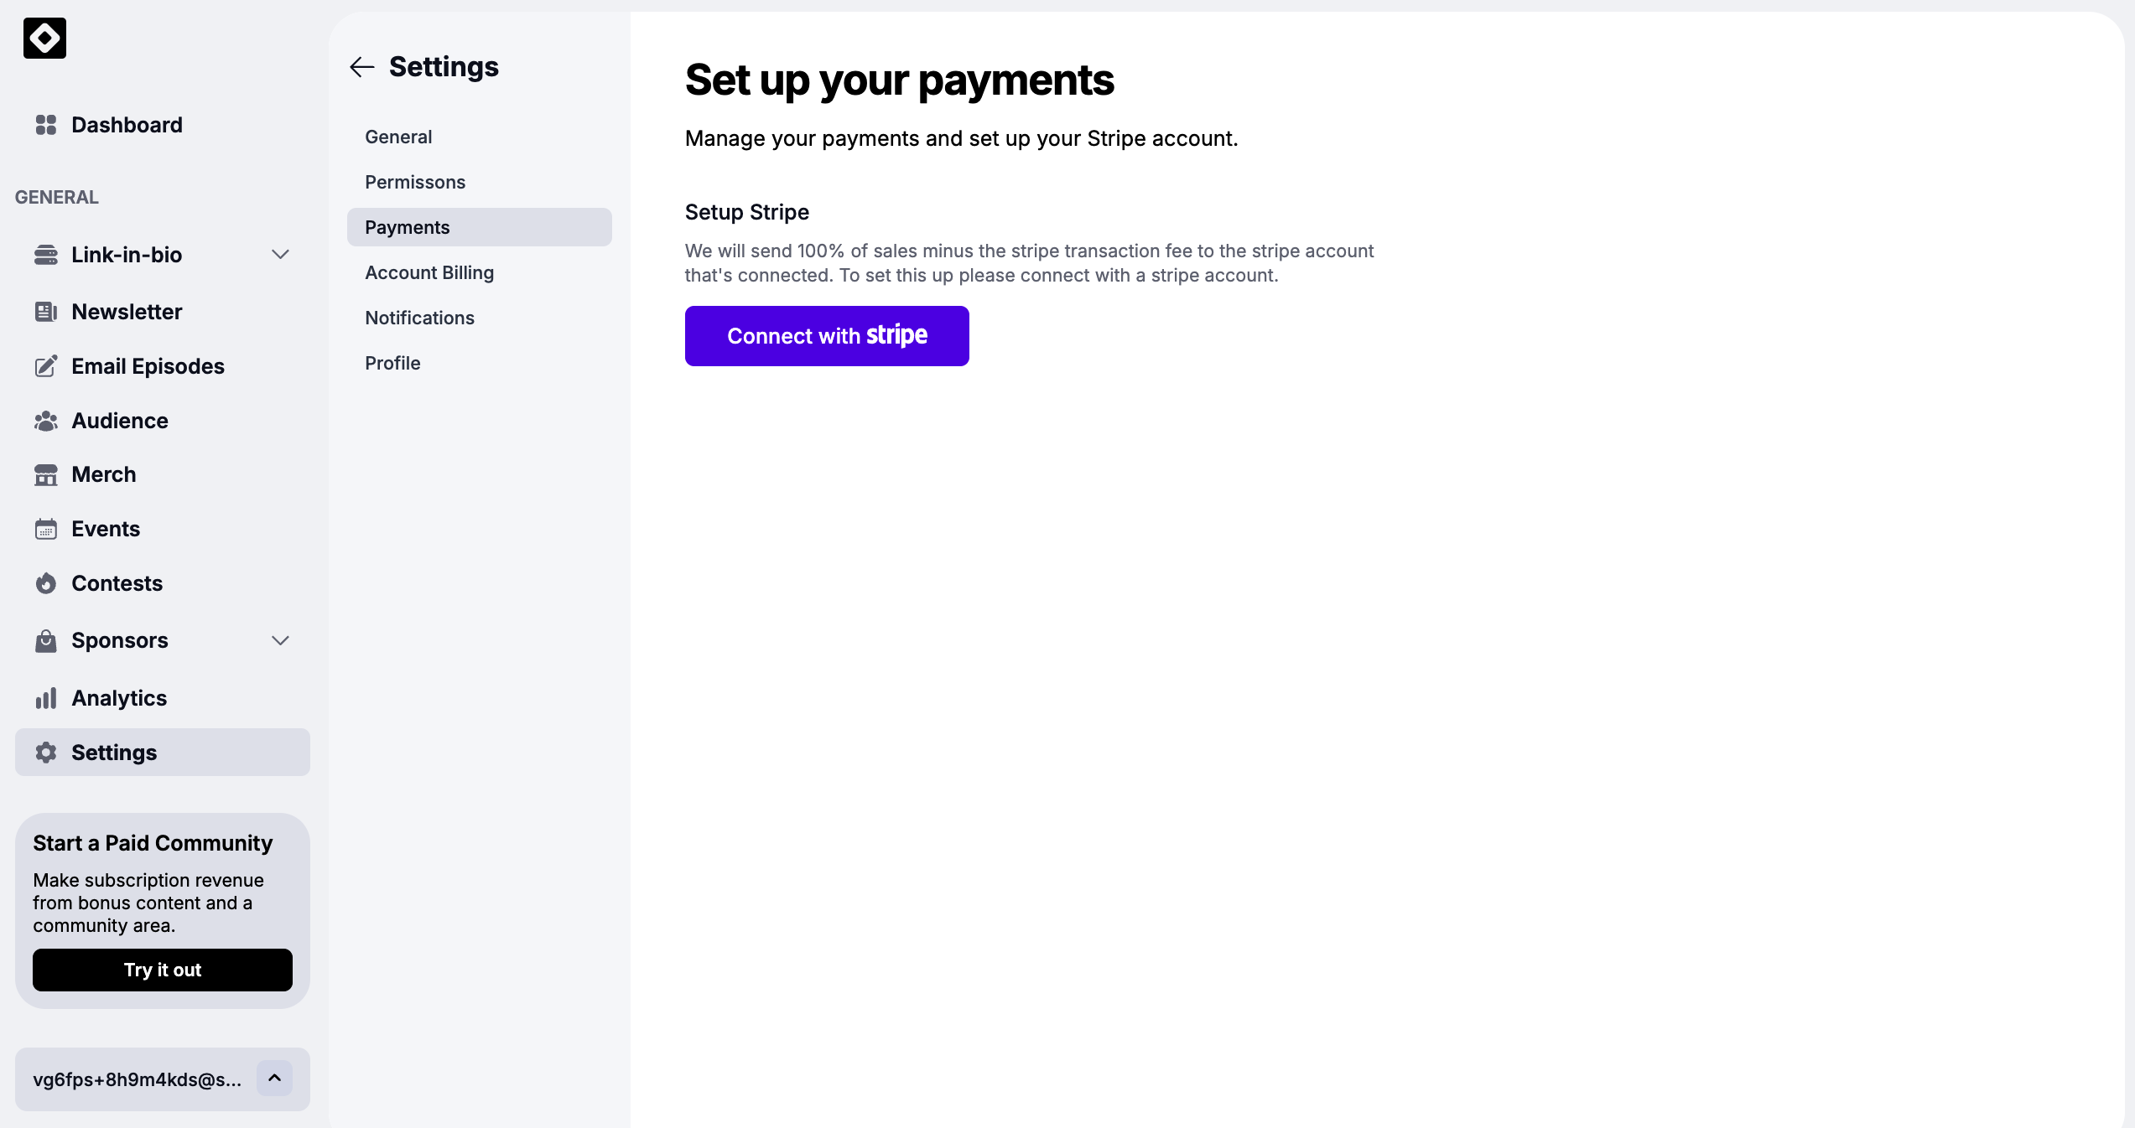Click the Merch storefront icon
The image size is (2135, 1128).
pos(46,475)
